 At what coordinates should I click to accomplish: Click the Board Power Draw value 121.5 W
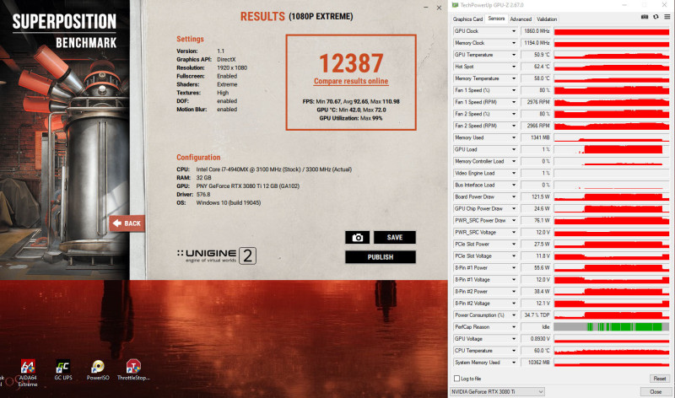pyautogui.click(x=536, y=196)
